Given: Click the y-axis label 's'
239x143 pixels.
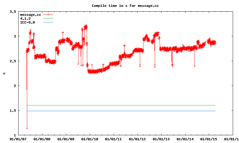Looking at the screenshot, I should [4, 73].
